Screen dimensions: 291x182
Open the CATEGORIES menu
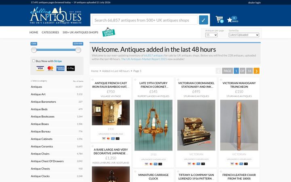[50, 32]
